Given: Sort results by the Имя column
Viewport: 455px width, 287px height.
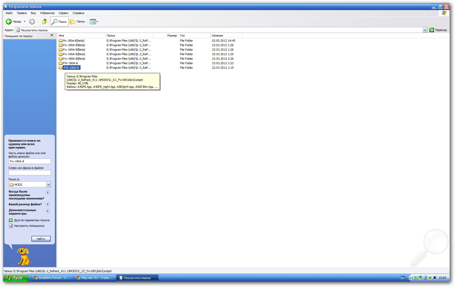Looking at the screenshot, I should pos(81,36).
